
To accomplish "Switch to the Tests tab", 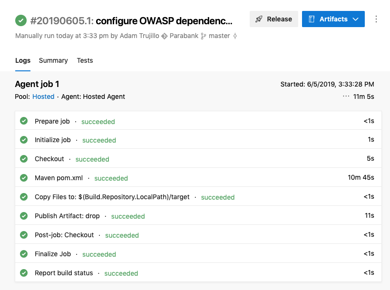I will 85,60.
